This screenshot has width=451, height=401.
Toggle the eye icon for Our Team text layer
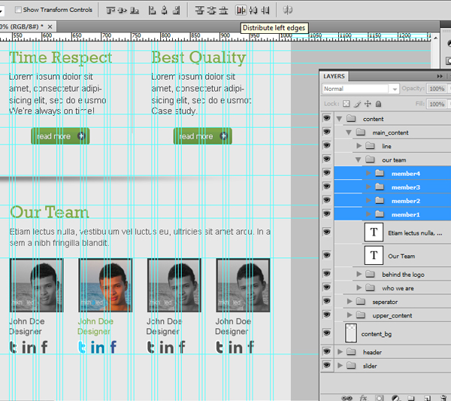click(326, 255)
